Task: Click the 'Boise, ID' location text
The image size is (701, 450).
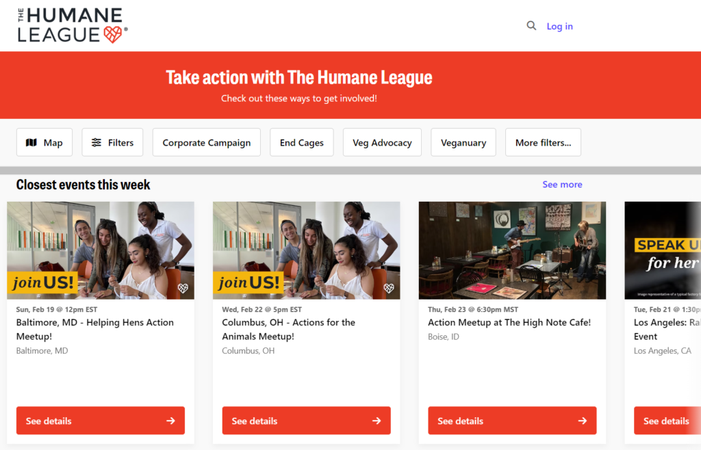Action: (444, 336)
